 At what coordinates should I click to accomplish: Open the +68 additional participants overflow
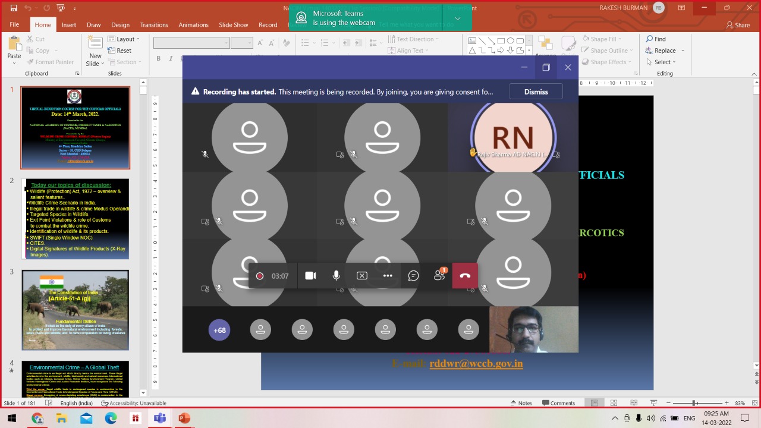[x=219, y=330]
